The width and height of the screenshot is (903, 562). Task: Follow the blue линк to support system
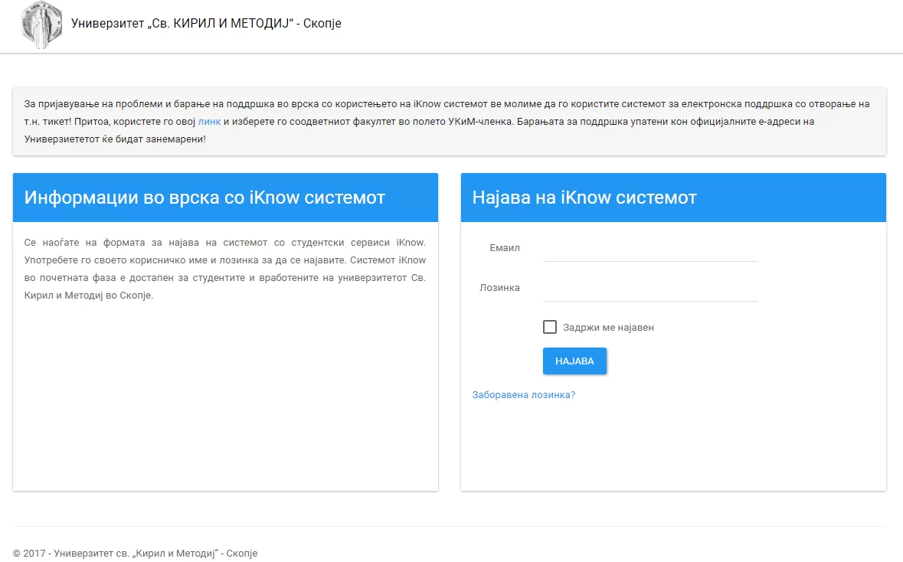209,122
